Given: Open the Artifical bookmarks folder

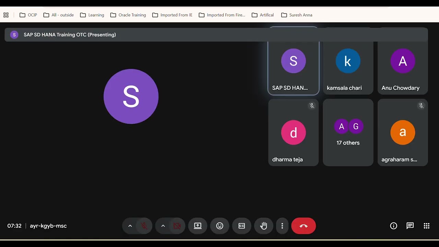Looking at the screenshot, I should tap(263, 15).
